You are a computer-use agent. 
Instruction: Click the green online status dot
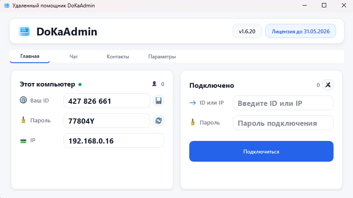[80, 85]
